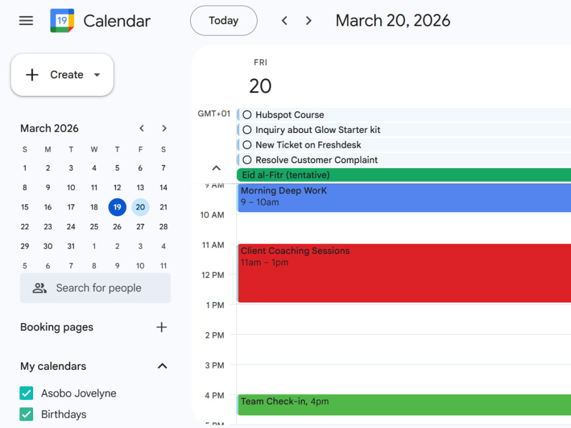Click in Search for people field
The image size is (571, 428).
pyautogui.click(x=95, y=288)
